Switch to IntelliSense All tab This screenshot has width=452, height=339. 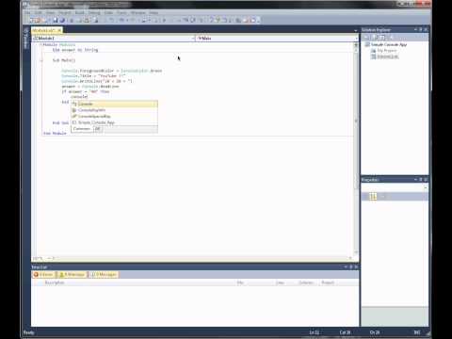pyautogui.click(x=98, y=129)
